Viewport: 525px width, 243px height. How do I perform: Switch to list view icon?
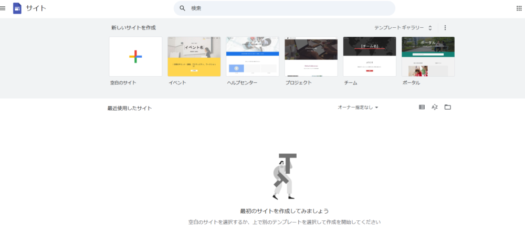[x=422, y=107]
